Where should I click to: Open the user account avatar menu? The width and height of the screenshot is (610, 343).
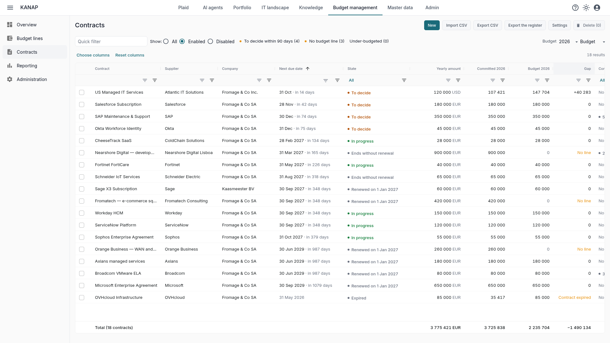click(597, 8)
